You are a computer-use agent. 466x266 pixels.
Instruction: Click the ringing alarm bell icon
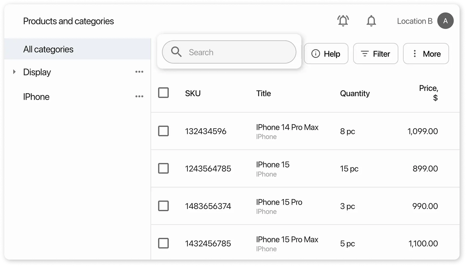343,21
